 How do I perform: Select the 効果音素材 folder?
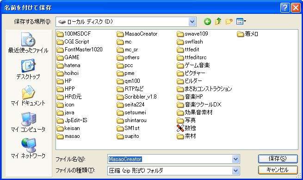pos(195,112)
